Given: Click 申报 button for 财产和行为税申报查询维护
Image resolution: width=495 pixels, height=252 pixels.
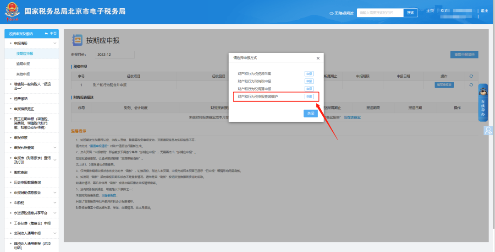Looking at the screenshot, I should [x=309, y=97].
